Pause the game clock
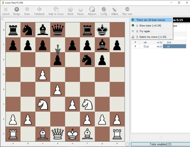The width and height of the screenshot is (190, 147). [x=80, y=11]
